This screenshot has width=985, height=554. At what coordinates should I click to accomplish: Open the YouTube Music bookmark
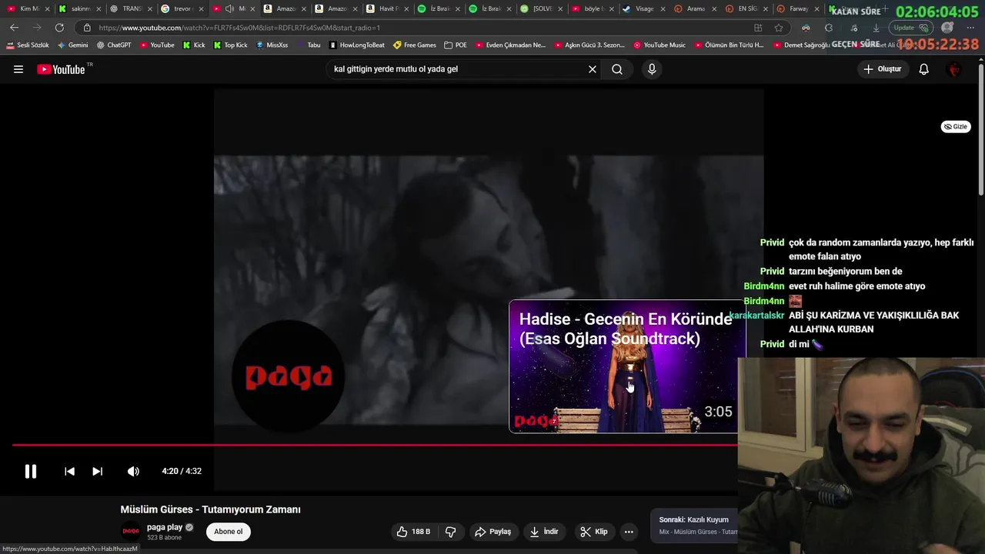click(x=659, y=45)
